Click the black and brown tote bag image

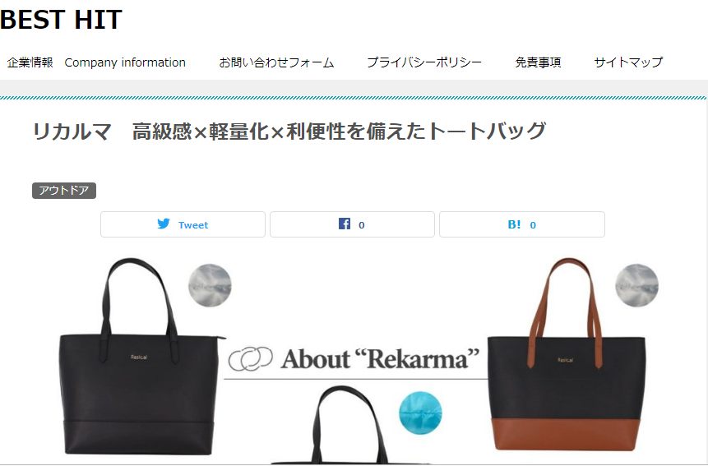click(x=567, y=354)
